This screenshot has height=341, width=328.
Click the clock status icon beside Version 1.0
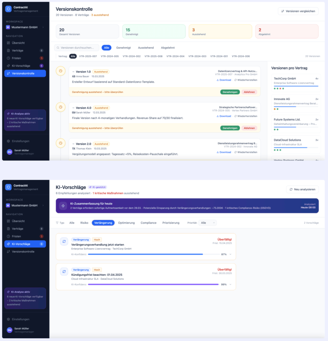pyautogui.click(x=60, y=71)
